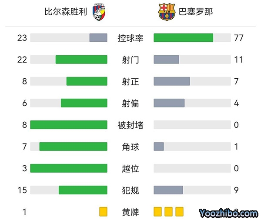Click Barcelona's middle yellow card icon
Screen dimensions: 261x220
[x=168, y=212]
